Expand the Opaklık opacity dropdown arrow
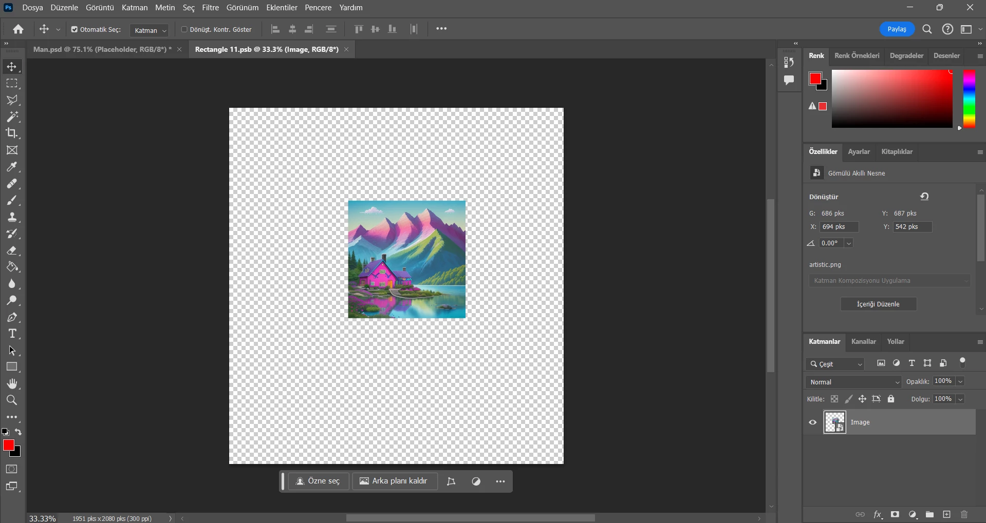The height and width of the screenshot is (523, 986). tap(960, 381)
